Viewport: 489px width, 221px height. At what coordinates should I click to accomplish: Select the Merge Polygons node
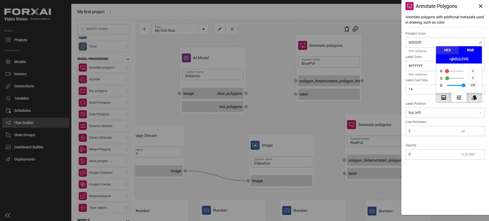click(104, 149)
